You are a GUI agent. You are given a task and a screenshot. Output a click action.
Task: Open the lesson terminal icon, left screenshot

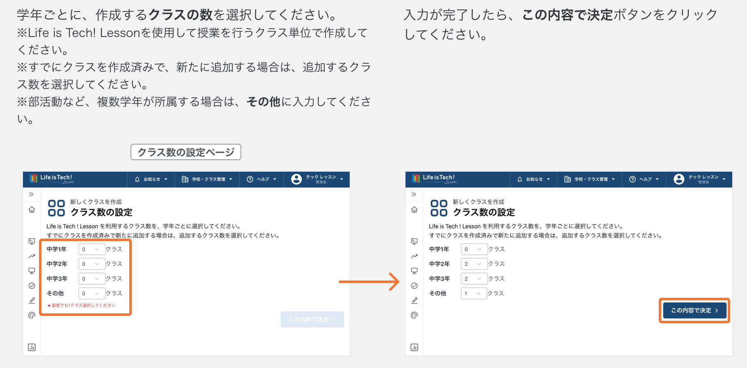[x=32, y=241]
